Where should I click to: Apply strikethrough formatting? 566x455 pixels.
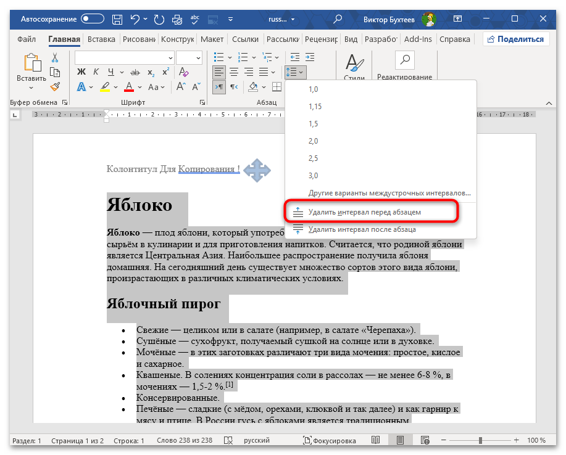(x=135, y=73)
